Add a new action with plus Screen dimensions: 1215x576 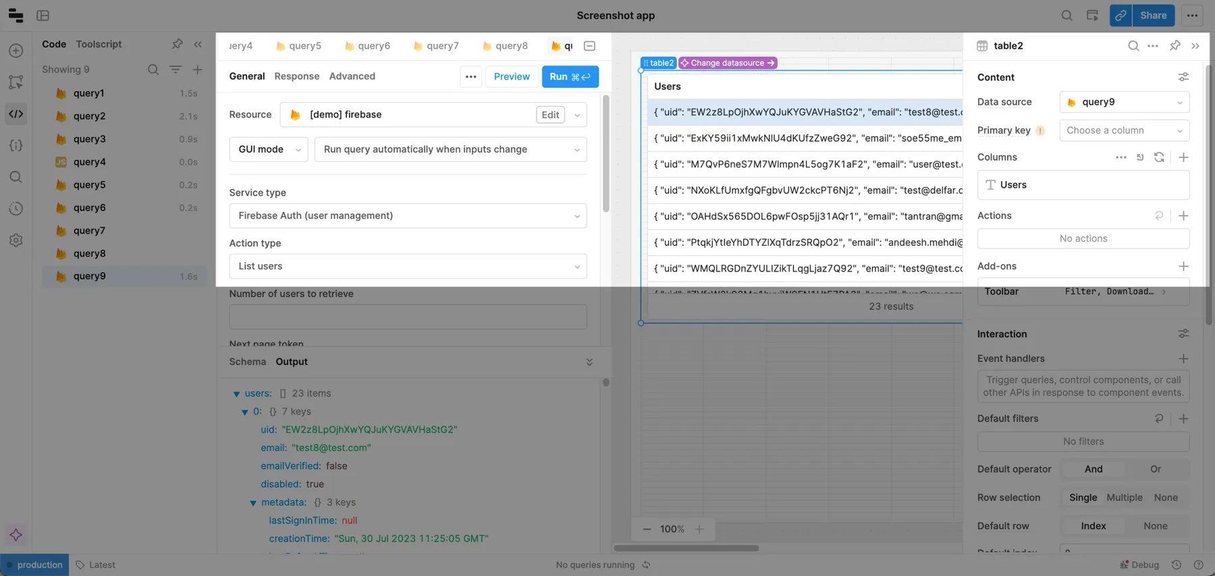pyautogui.click(x=1183, y=216)
